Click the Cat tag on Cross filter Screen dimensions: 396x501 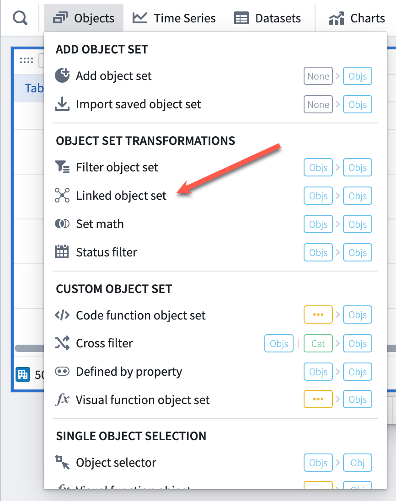point(318,343)
